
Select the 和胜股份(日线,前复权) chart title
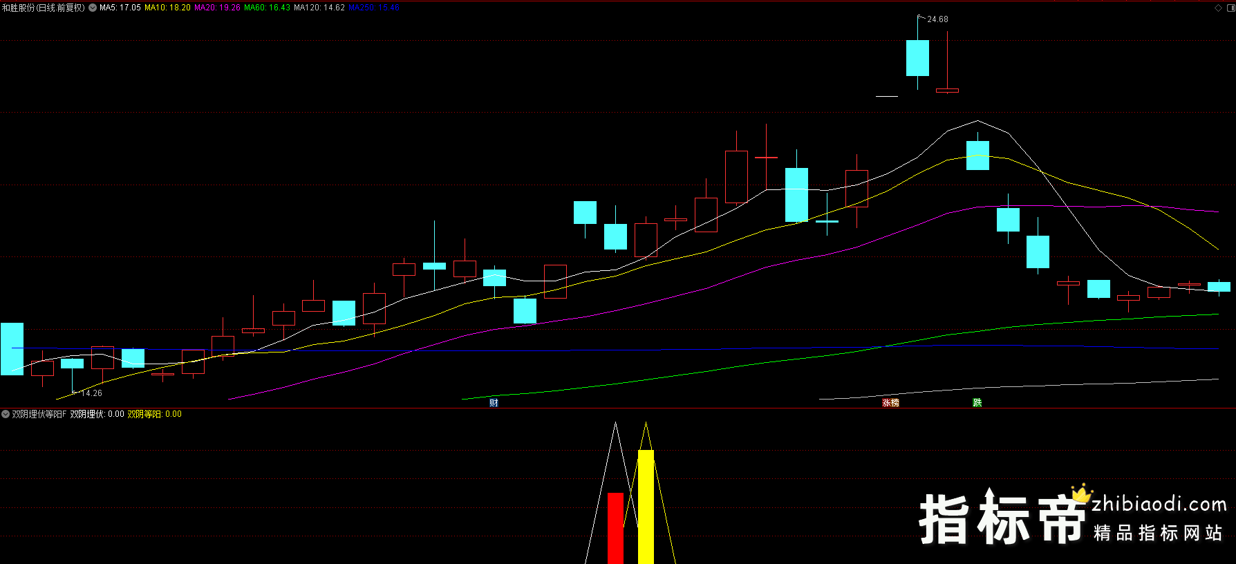pos(44,8)
